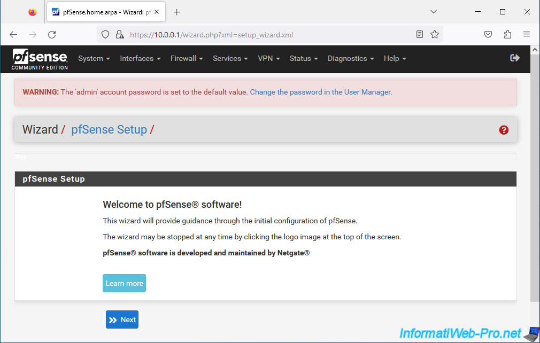The width and height of the screenshot is (540, 343).
Task: View site security padlock info
Action: (x=120, y=34)
